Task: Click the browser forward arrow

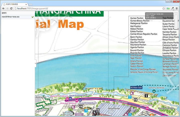Action: pyautogui.click(x=7, y=9)
